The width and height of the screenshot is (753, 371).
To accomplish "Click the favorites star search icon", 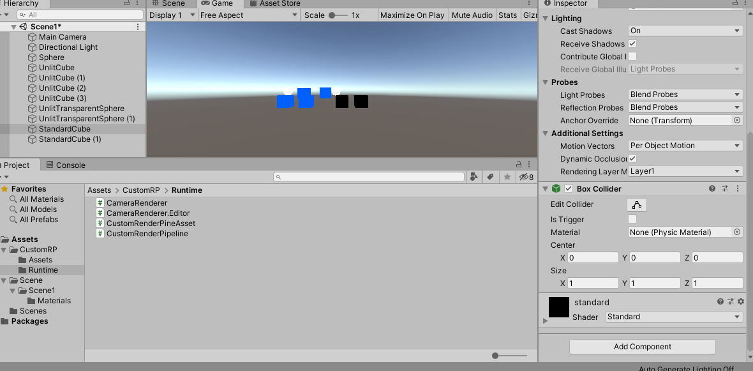I will (x=507, y=177).
